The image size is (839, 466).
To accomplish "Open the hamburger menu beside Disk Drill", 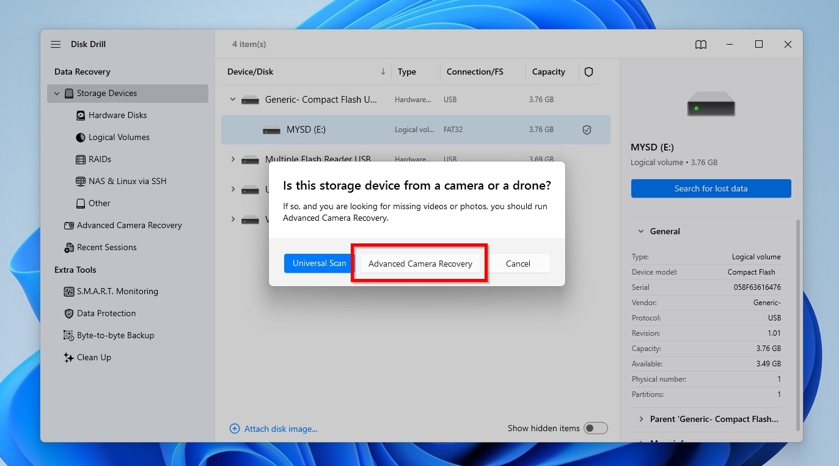I will tap(56, 44).
